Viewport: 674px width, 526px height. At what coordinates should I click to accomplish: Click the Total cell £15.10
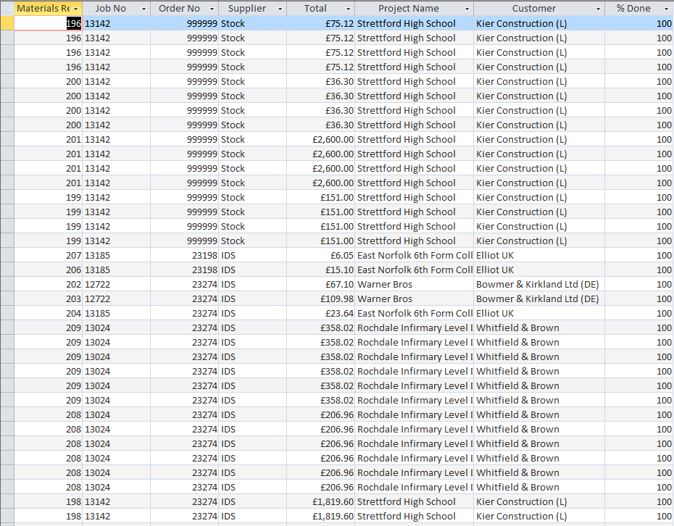[x=320, y=270]
